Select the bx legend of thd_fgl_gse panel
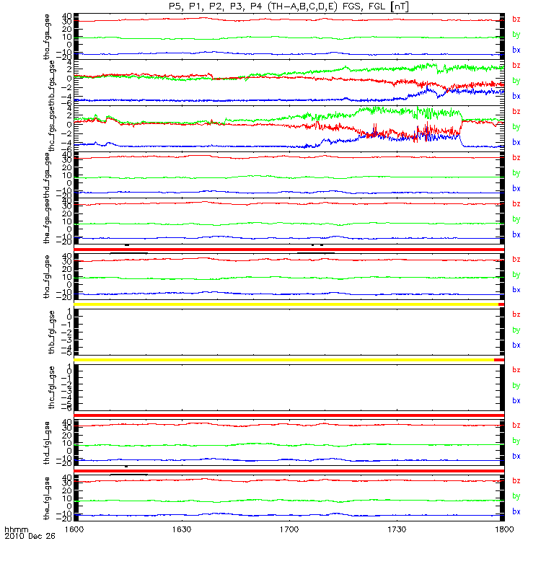 point(516,457)
